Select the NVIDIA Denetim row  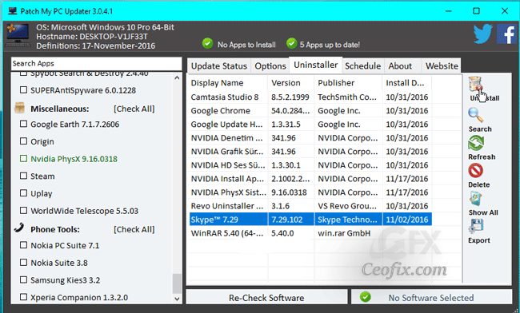tap(310, 137)
